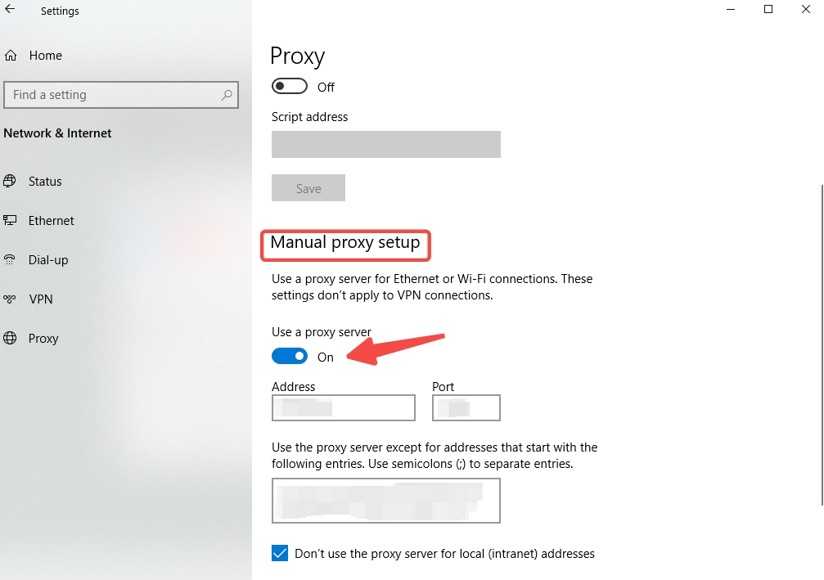The image size is (824, 580).
Task: Click the proxy exceptions text box
Action: coord(386,501)
